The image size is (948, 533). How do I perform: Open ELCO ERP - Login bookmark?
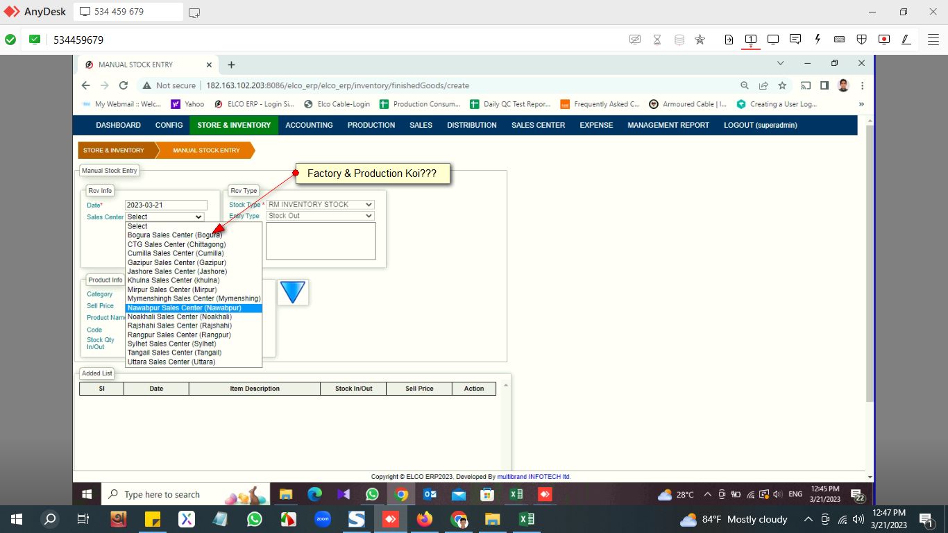pyautogui.click(x=254, y=104)
